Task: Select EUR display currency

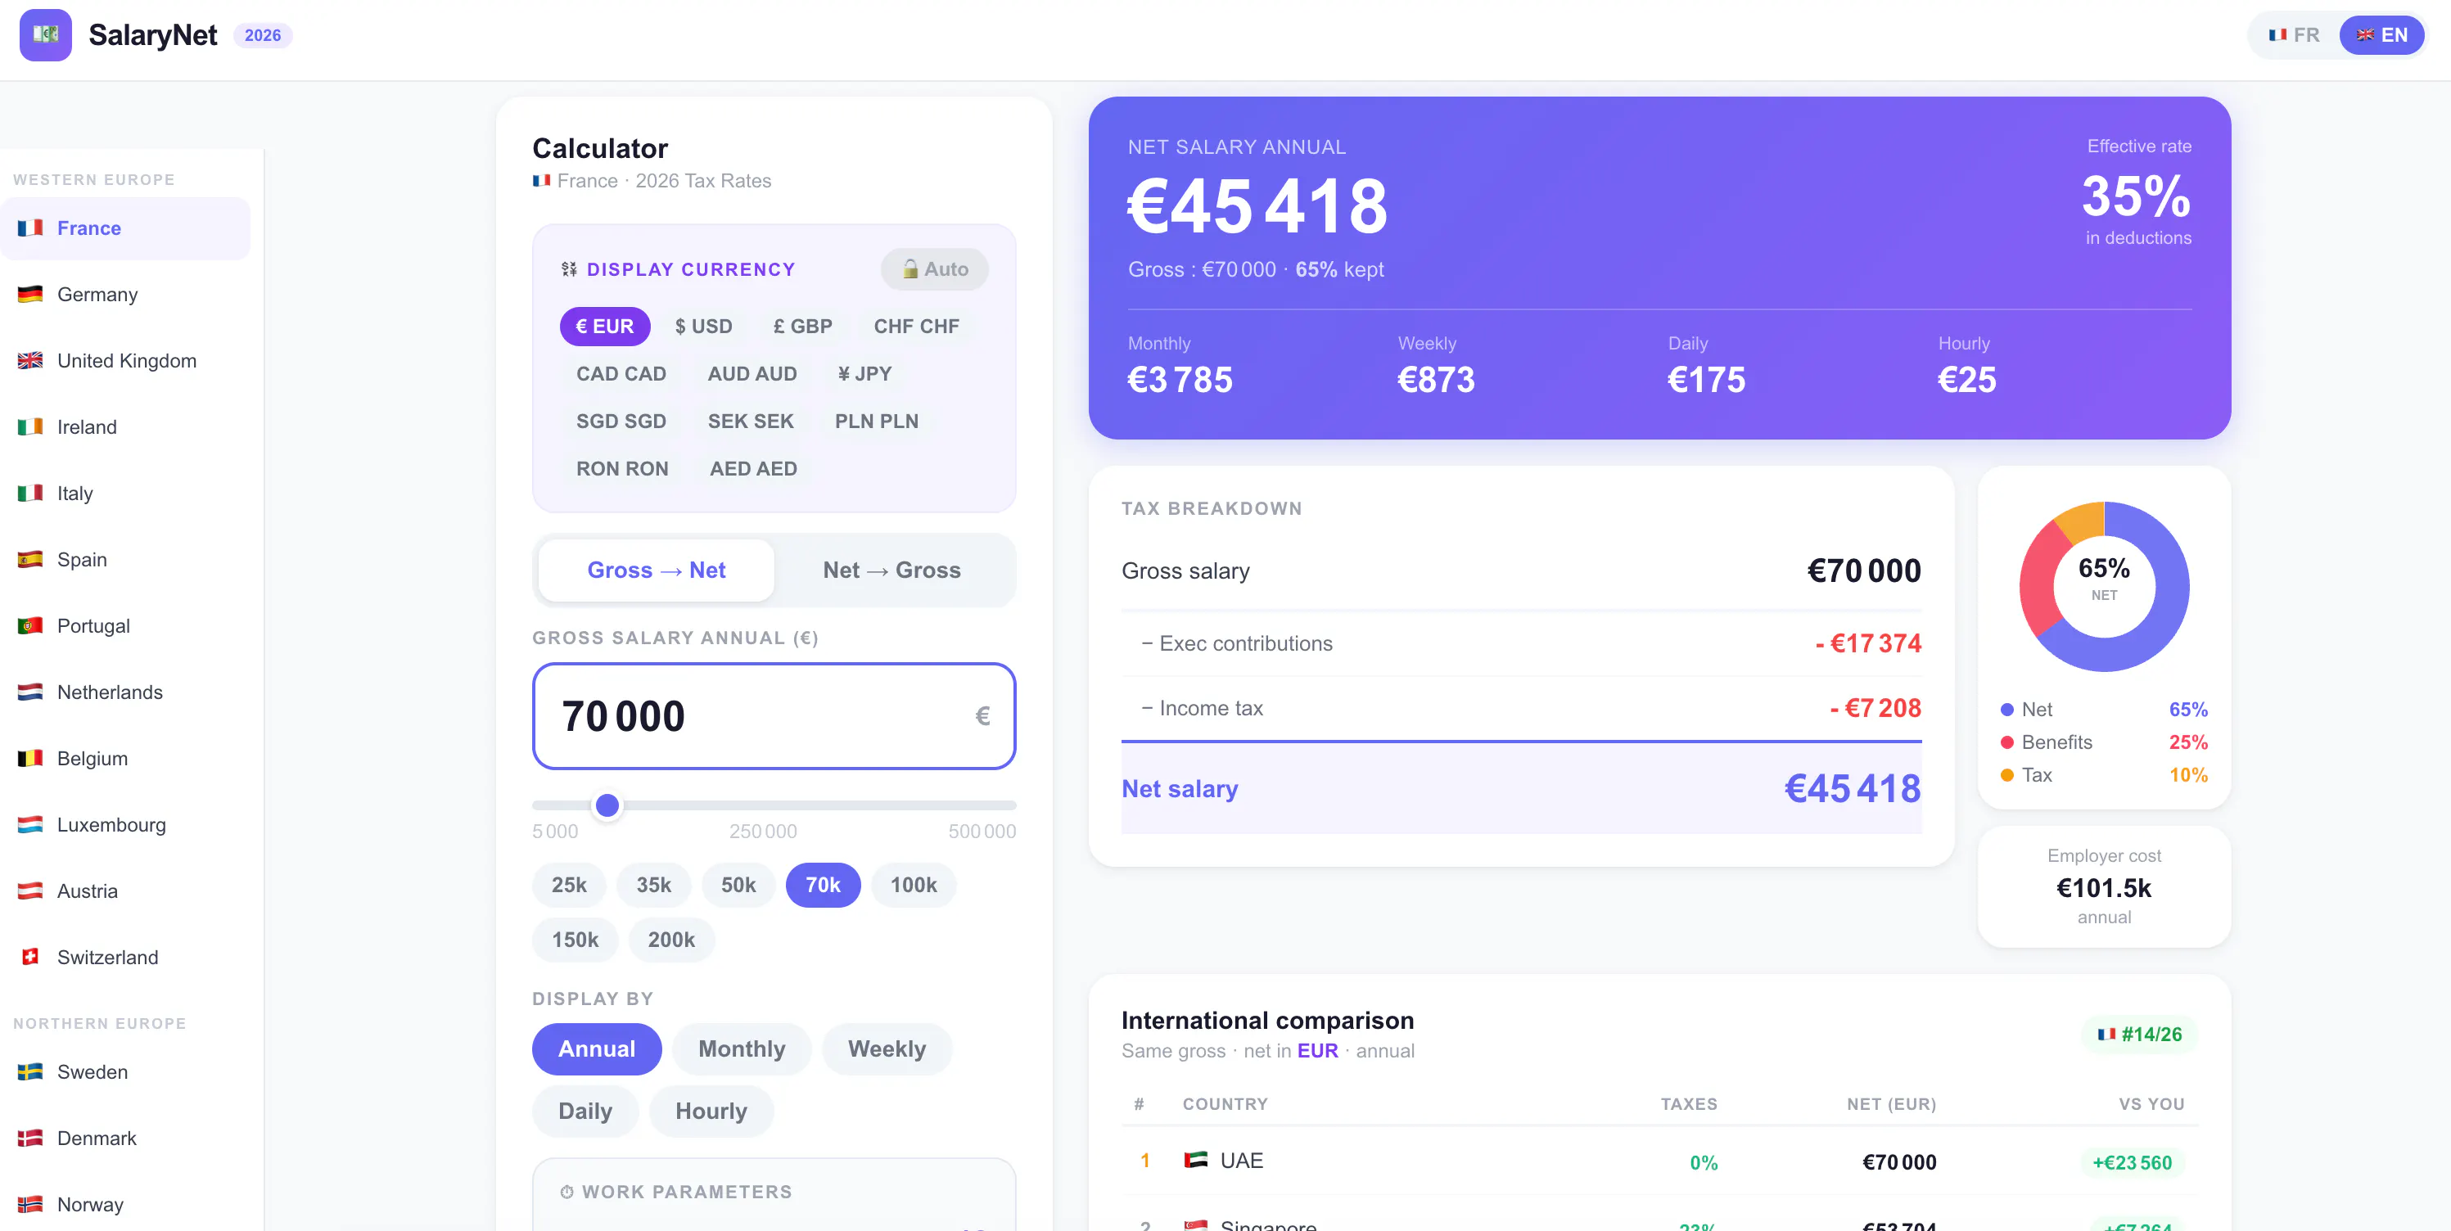Action: coord(604,327)
